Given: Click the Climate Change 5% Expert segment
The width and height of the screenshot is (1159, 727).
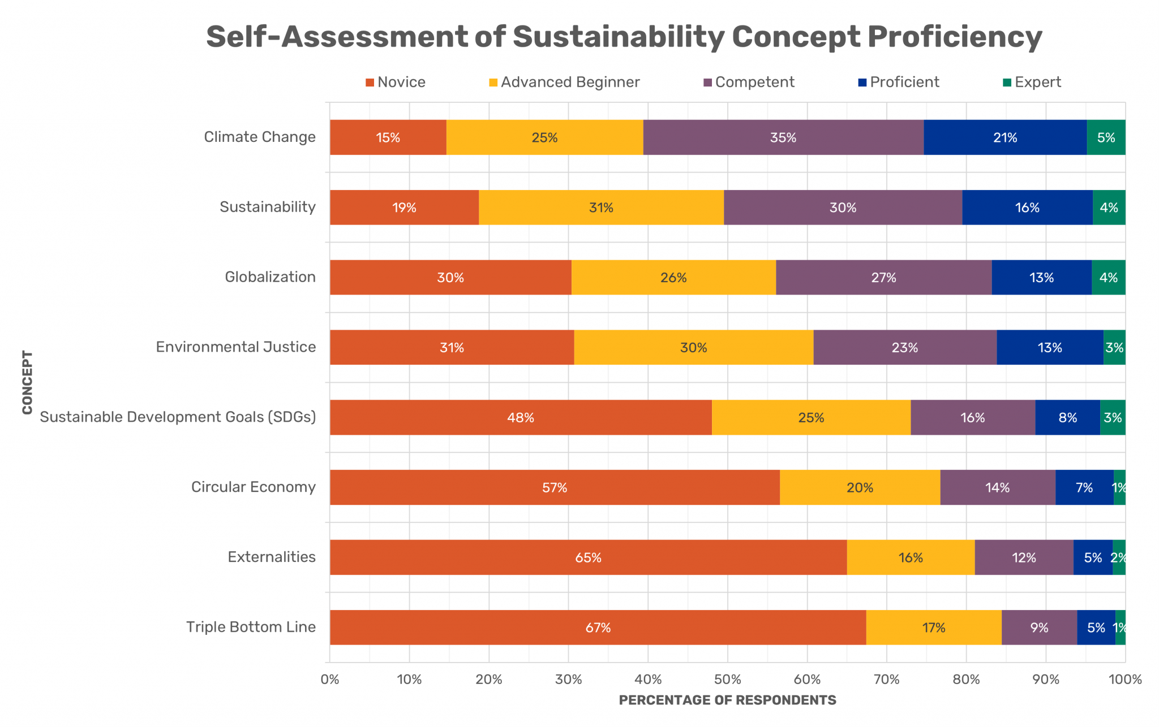Looking at the screenshot, I should point(1106,137).
